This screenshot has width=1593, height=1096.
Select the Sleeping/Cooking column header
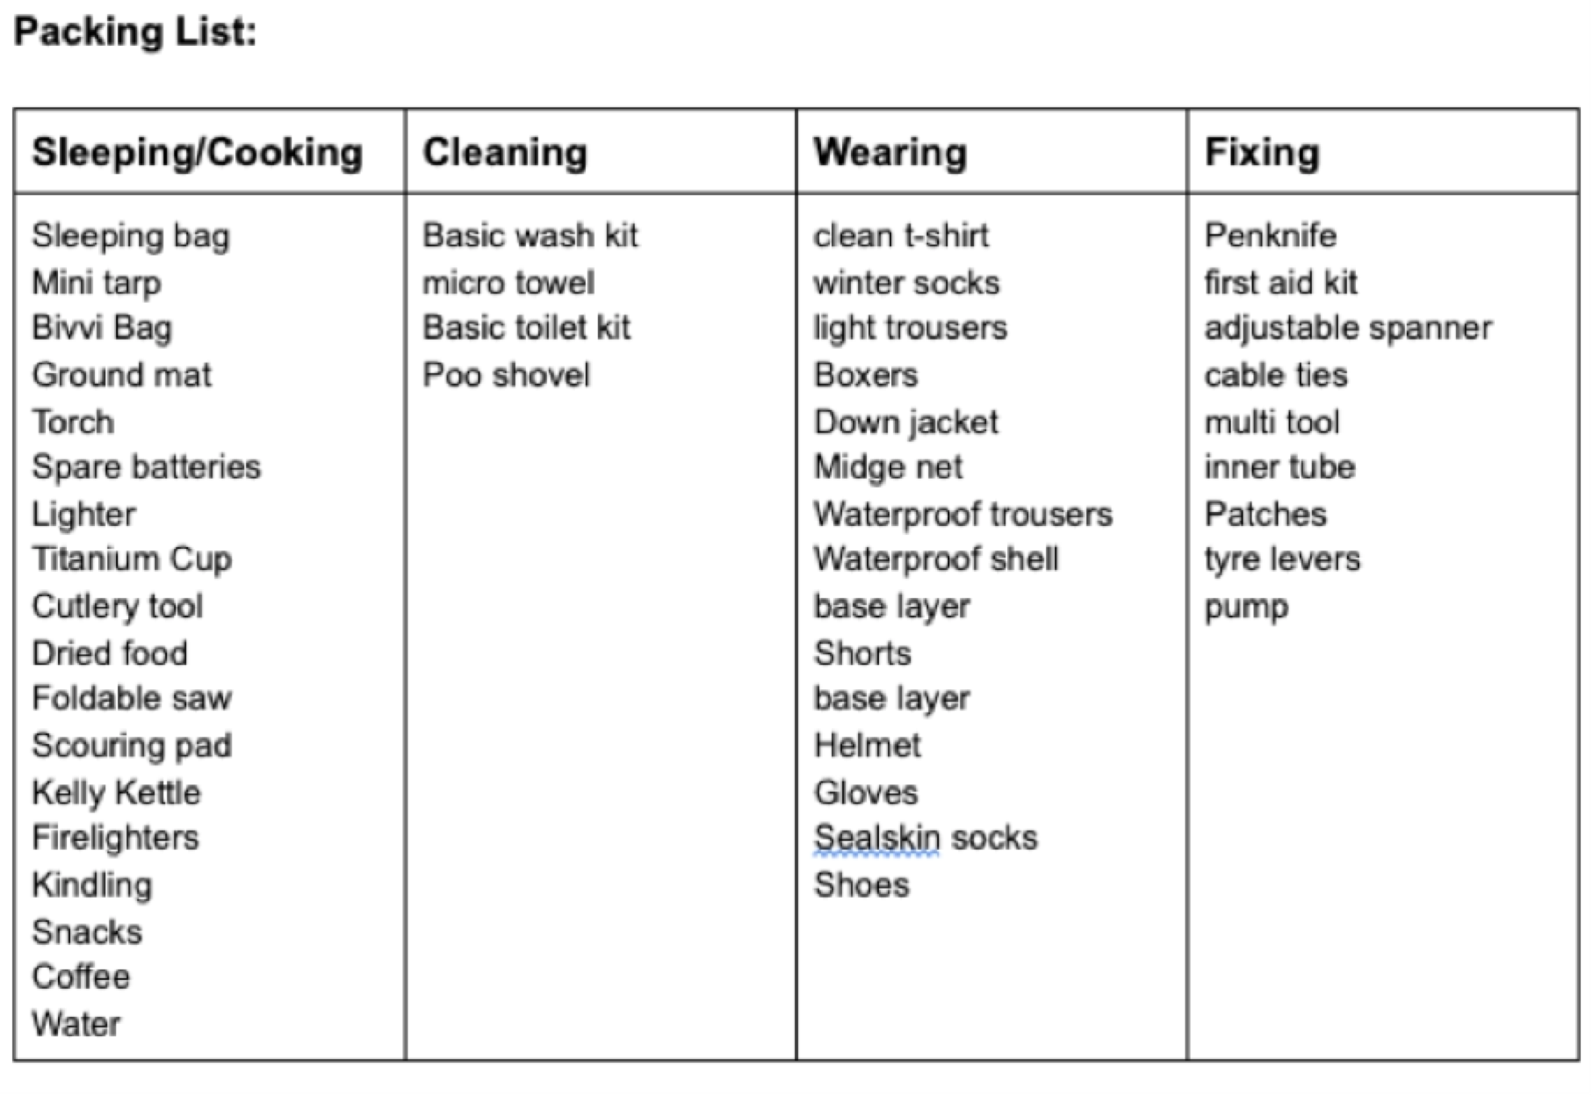pos(198,153)
